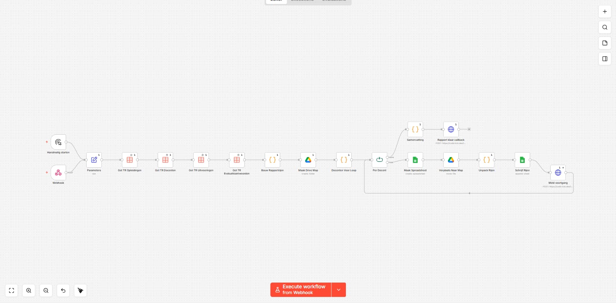The image size is (616, 303).
Task: Click the Maak Drive Map node
Action: (308, 160)
